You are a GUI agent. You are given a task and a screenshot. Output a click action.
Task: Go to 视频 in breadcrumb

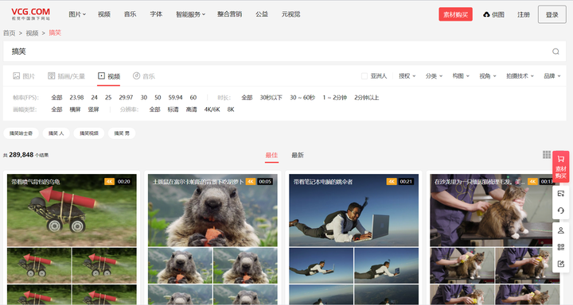coord(32,33)
